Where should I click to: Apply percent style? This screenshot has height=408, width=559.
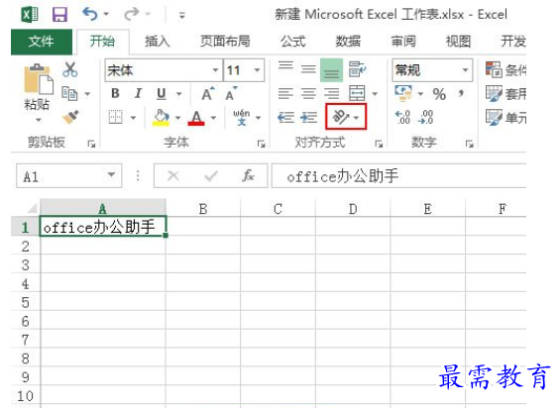(x=439, y=94)
